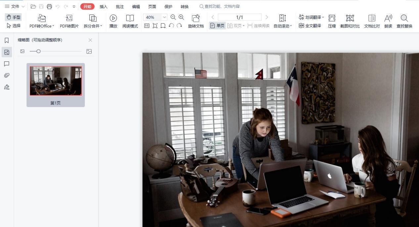Switch to the 批注 tab
This screenshot has width=419, height=227.
[x=120, y=7]
